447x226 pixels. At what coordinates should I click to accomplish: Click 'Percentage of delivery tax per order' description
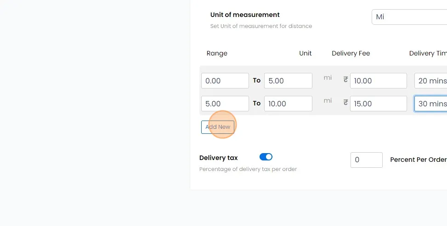coord(248,169)
